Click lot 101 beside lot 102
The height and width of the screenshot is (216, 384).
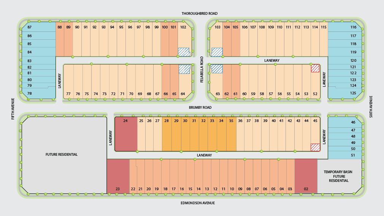point(173,39)
